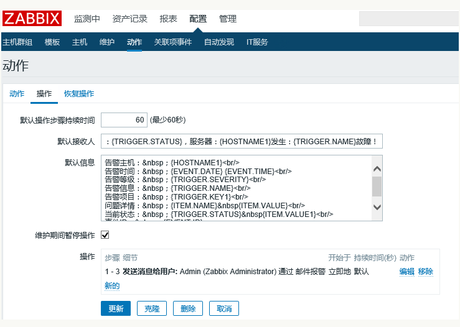The height and width of the screenshot is (327, 460).
Task: Click inside the 默认信息 message textarea
Action: point(237,188)
